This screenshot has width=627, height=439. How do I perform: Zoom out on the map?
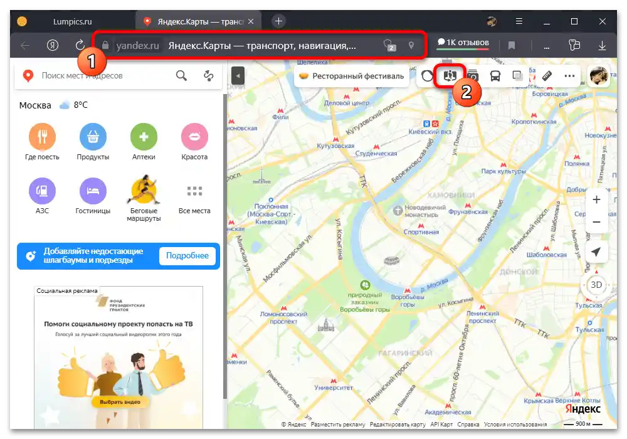coord(596,222)
